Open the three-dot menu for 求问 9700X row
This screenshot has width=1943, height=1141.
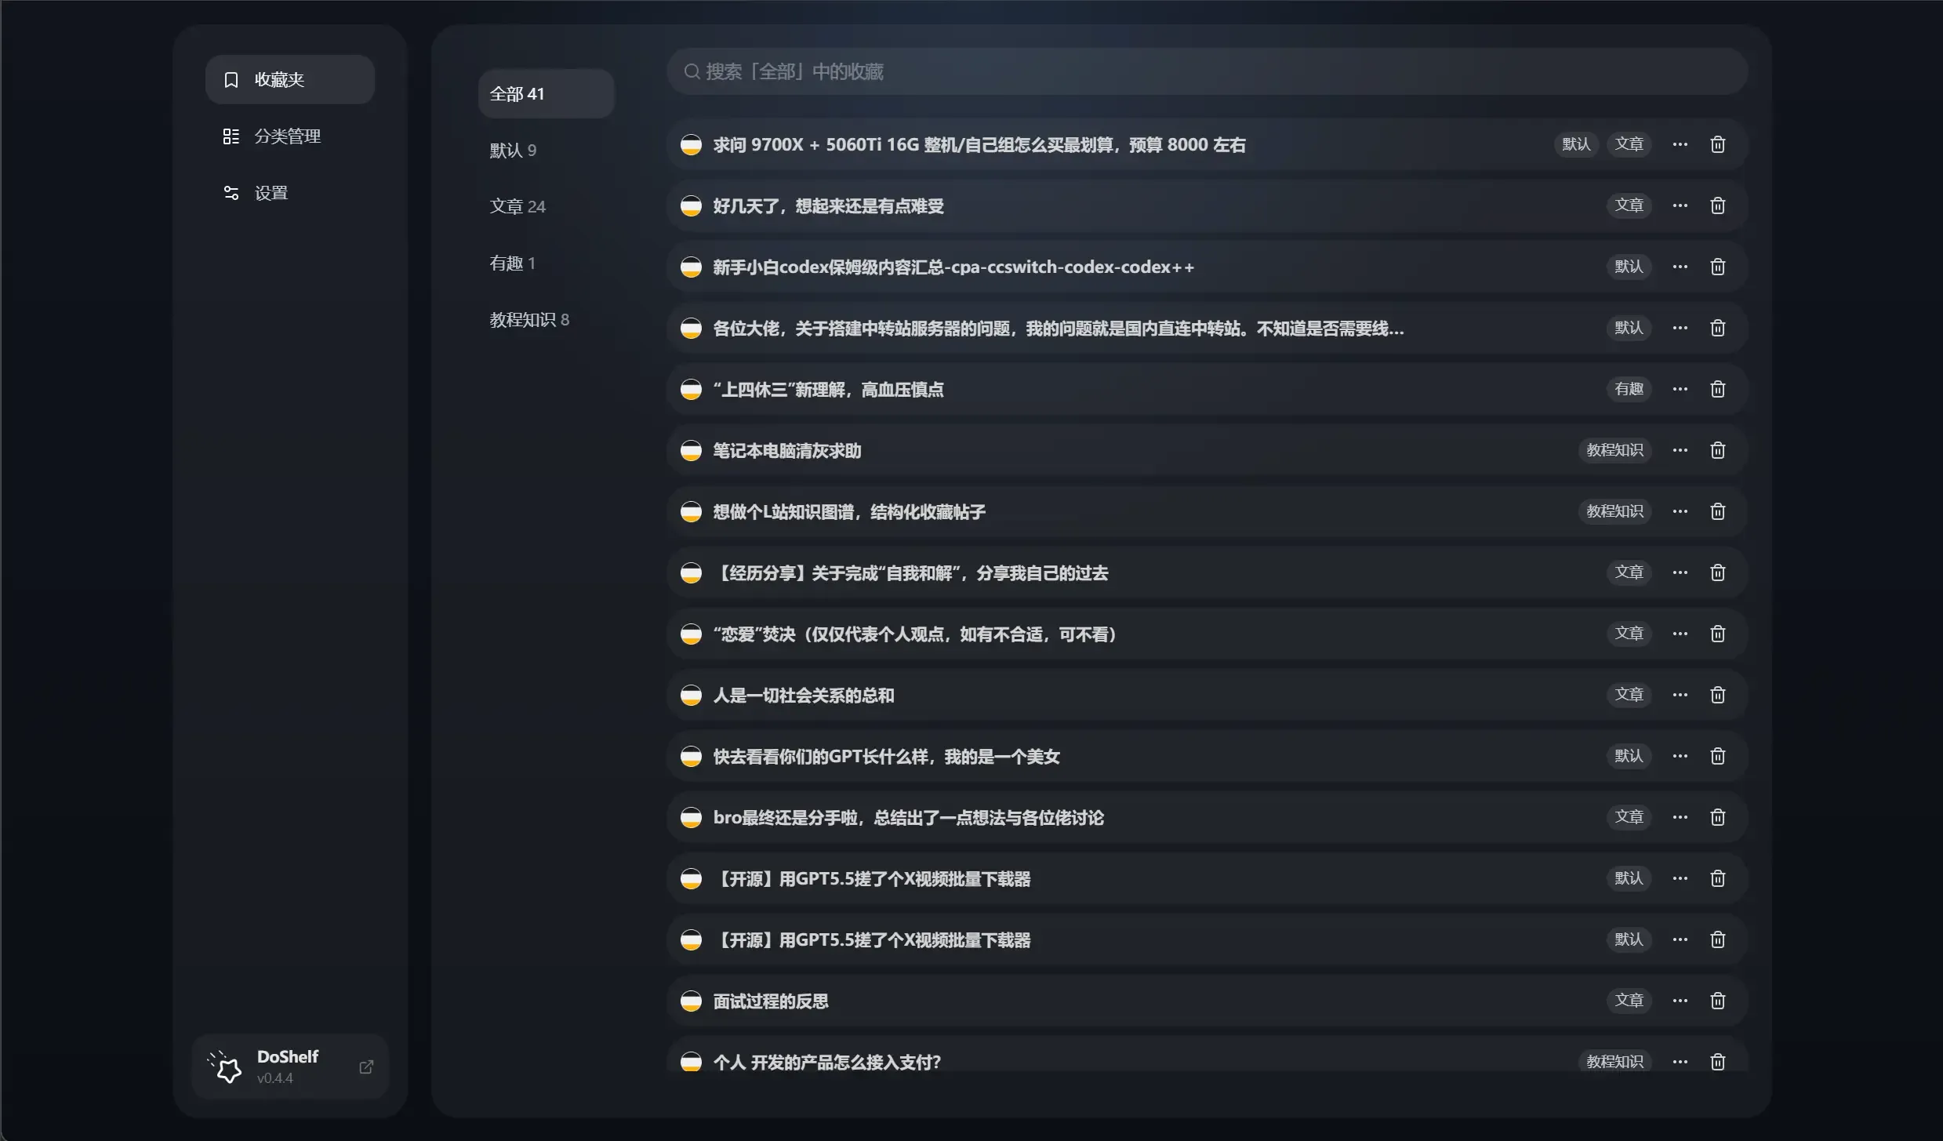(x=1680, y=144)
